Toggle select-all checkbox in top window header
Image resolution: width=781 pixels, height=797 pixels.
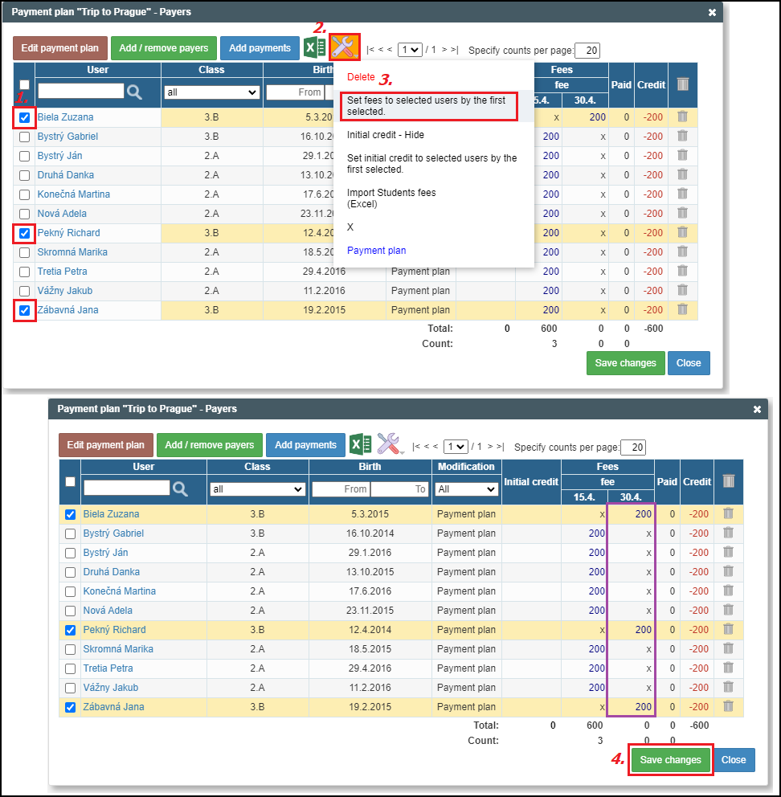point(24,85)
